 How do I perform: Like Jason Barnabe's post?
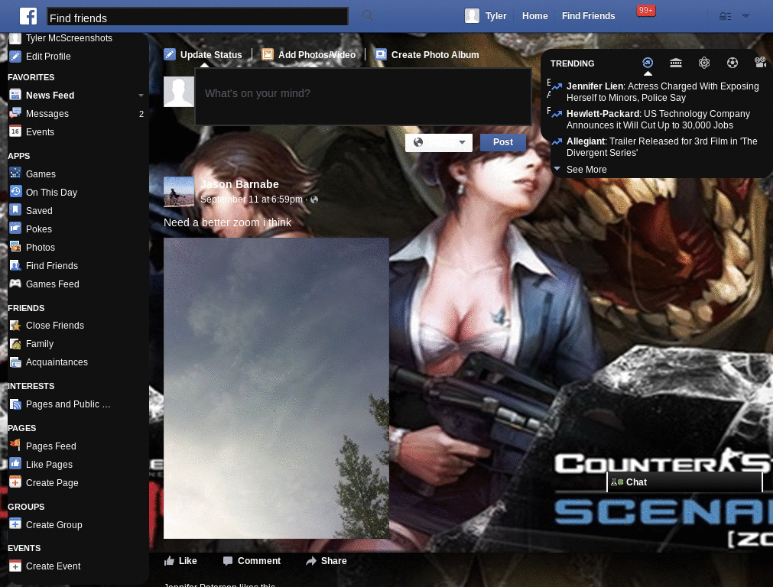180,561
